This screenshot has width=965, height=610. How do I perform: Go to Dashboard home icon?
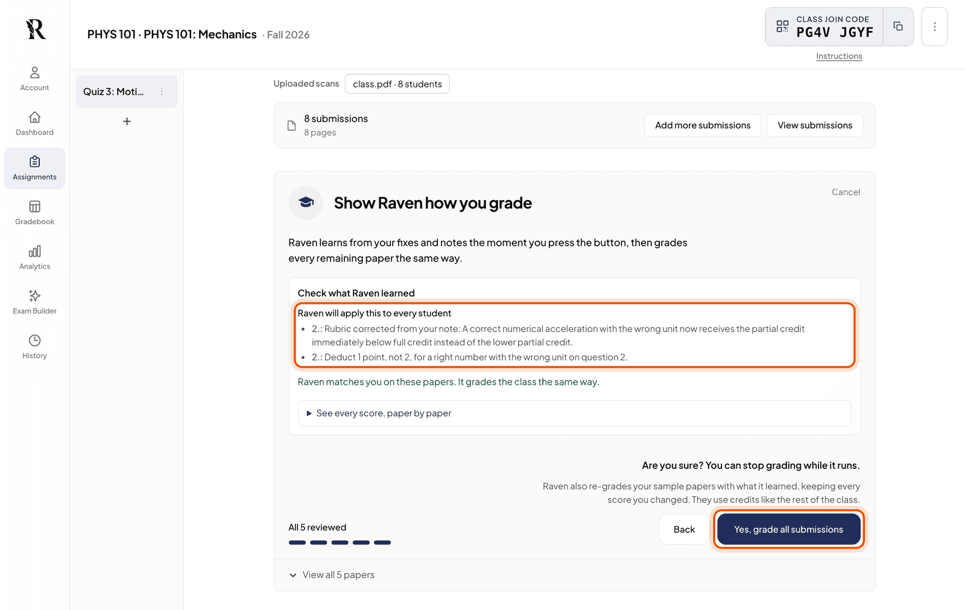click(35, 117)
